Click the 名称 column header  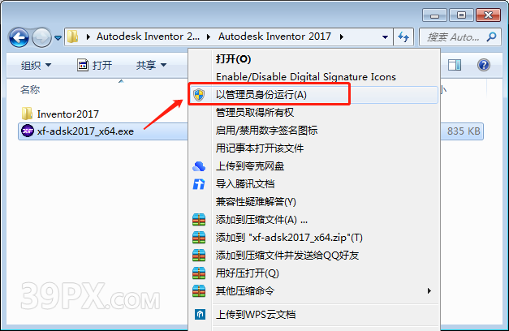click(30, 89)
